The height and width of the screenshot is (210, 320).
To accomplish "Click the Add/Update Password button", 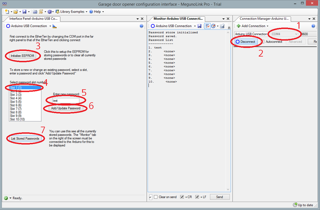I will click(x=66, y=108).
